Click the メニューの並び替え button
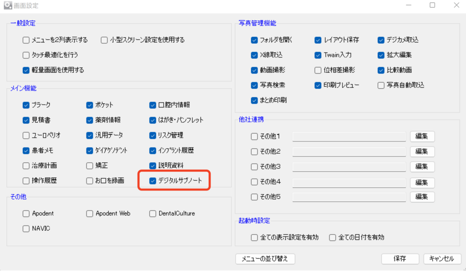Viewport: 466px width, 271px height. pos(265,259)
